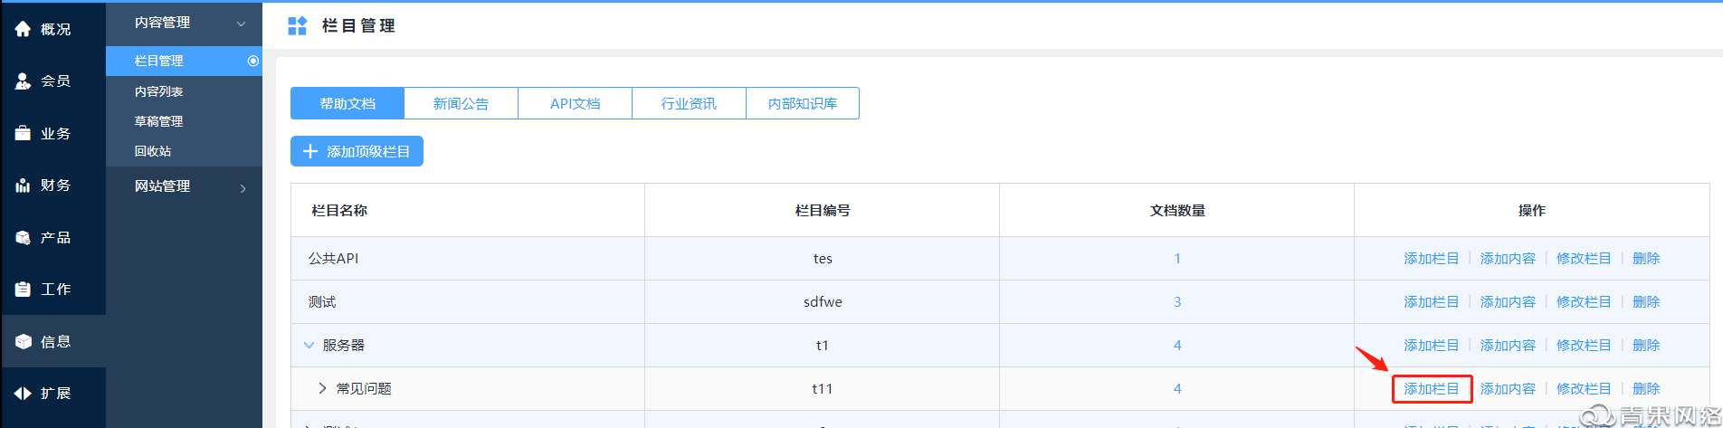
Task: Expand the 常见问题 sub-row
Action: coord(322,388)
